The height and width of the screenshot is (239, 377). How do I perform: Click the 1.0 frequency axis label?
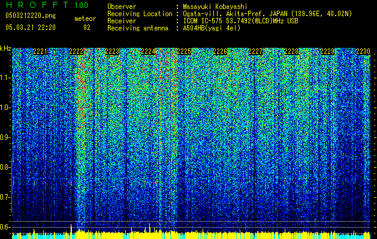pyautogui.click(x=5, y=108)
